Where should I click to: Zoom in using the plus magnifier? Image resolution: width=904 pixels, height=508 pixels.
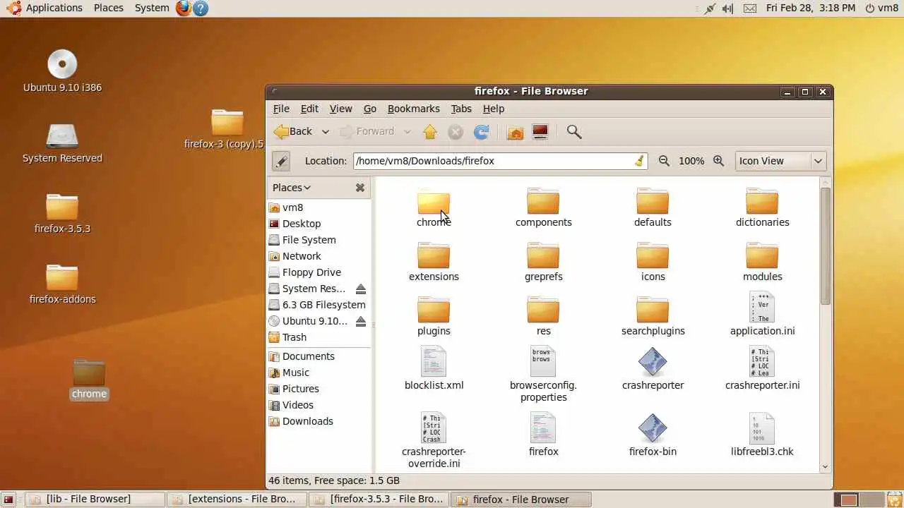(719, 161)
